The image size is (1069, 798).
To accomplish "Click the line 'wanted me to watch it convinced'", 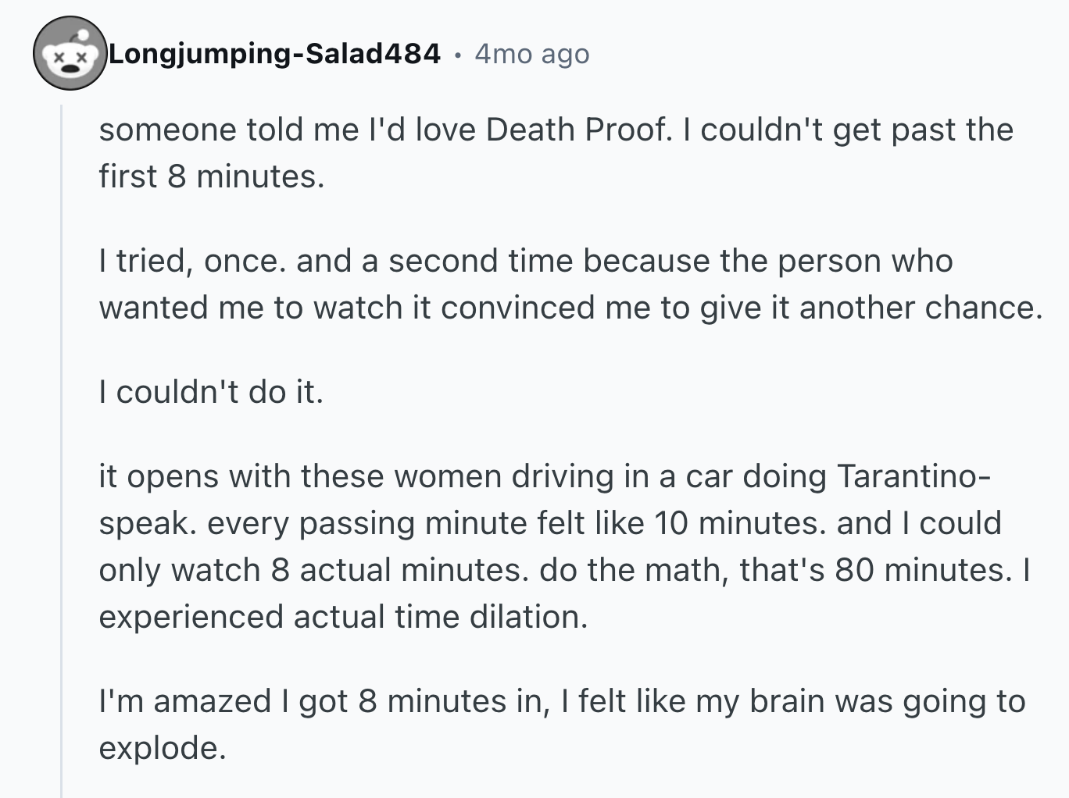I will click(570, 307).
